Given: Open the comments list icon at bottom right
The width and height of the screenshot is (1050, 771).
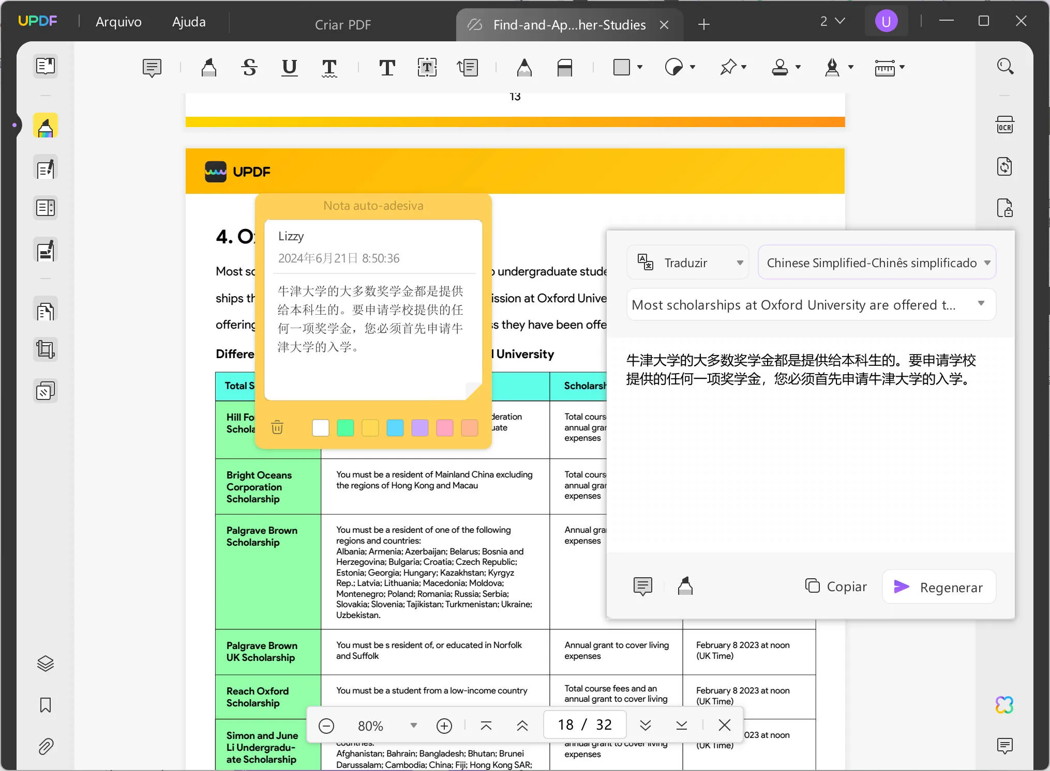Looking at the screenshot, I should pyautogui.click(x=1005, y=746).
